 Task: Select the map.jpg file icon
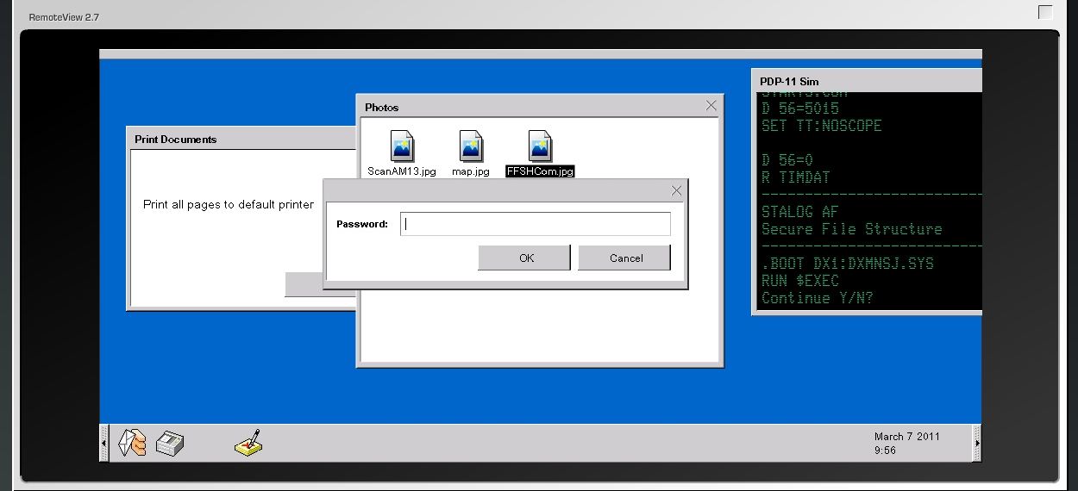click(x=471, y=146)
